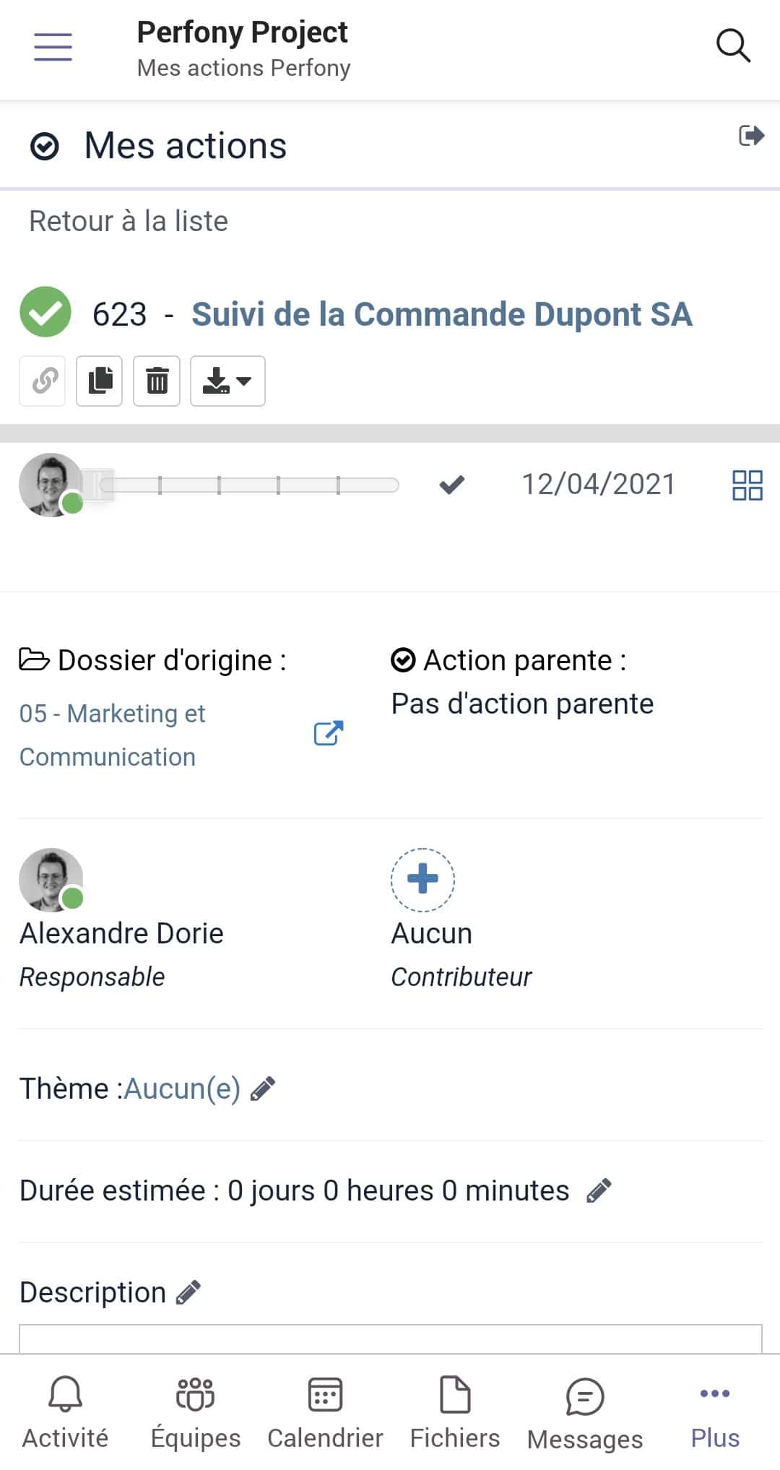The image size is (780, 1470).
Task: Toggle the green completed status check circle
Action: coord(45,313)
